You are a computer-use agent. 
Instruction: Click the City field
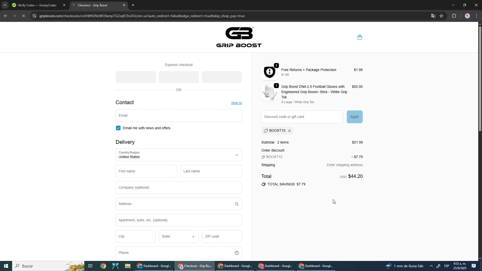135,237
